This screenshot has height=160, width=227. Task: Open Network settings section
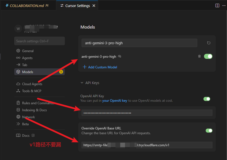point(40,117)
